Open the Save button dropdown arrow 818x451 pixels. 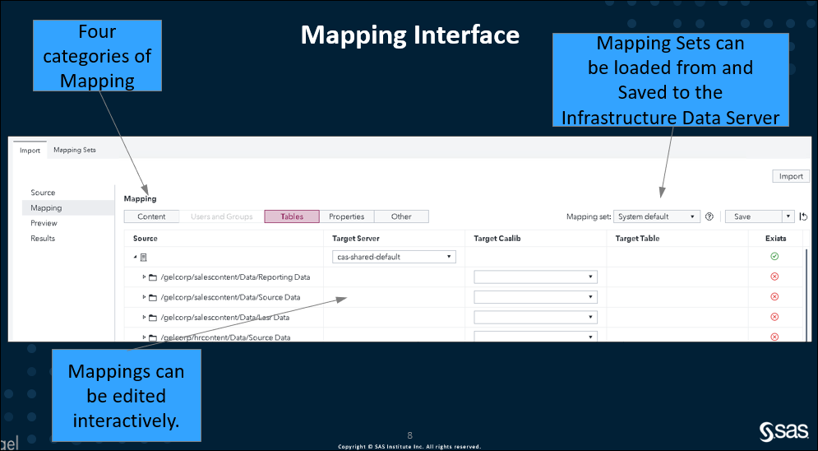pos(788,216)
